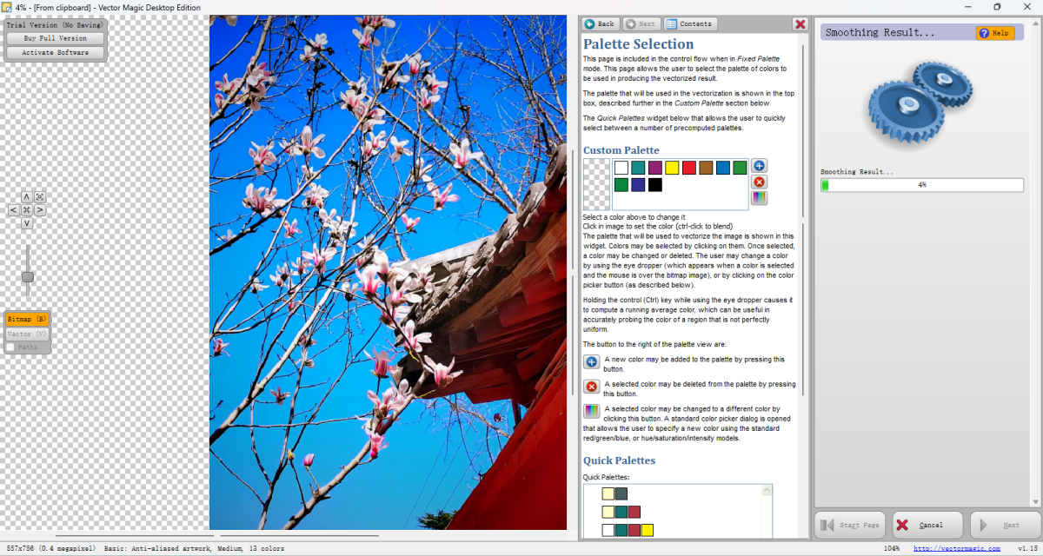This screenshot has width=1043, height=556.
Task: Click the Buy Full Version button
Action: pyautogui.click(x=55, y=38)
